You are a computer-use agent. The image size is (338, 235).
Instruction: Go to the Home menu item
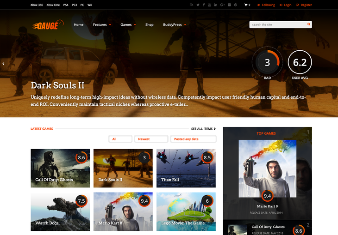(78, 25)
